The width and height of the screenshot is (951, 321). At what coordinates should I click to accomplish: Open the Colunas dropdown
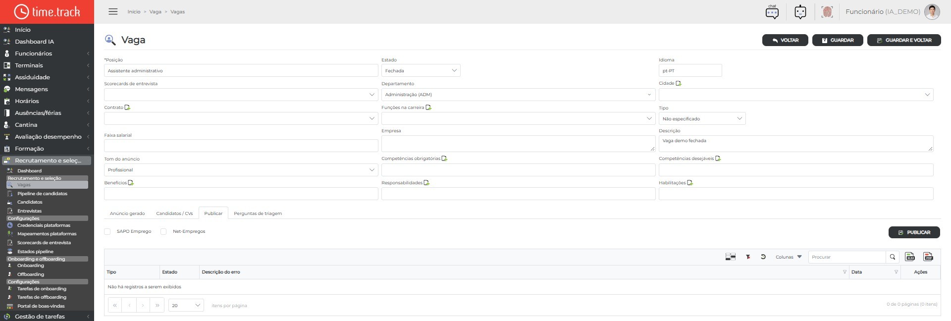789,257
